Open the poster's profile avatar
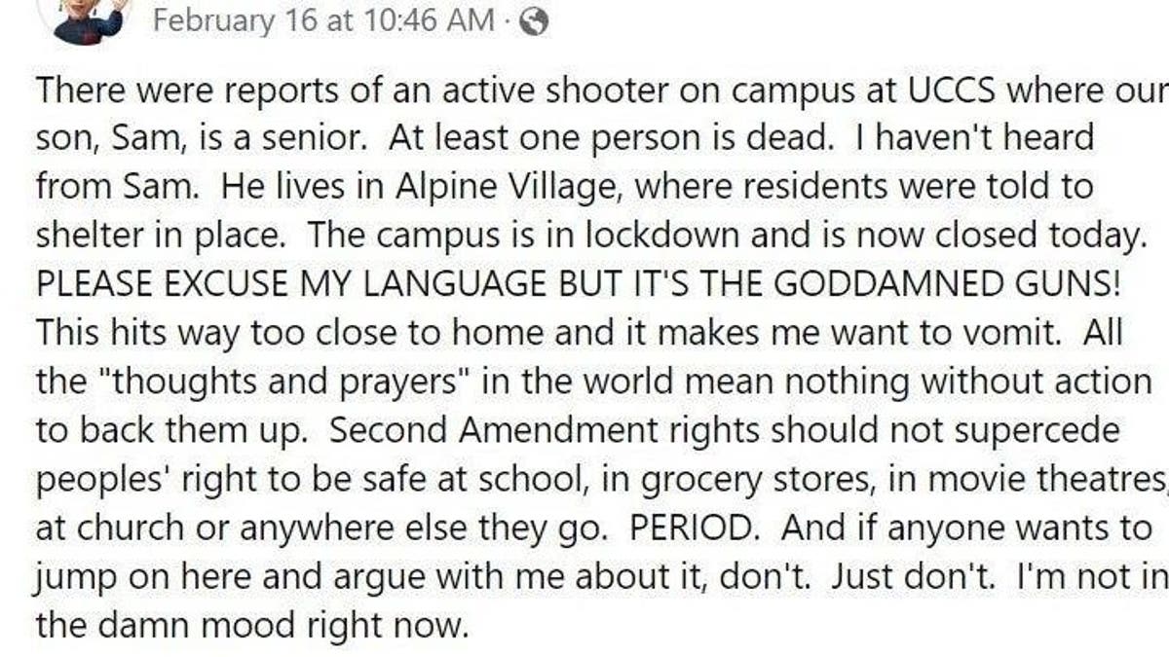1169x657 pixels. click(90, 19)
